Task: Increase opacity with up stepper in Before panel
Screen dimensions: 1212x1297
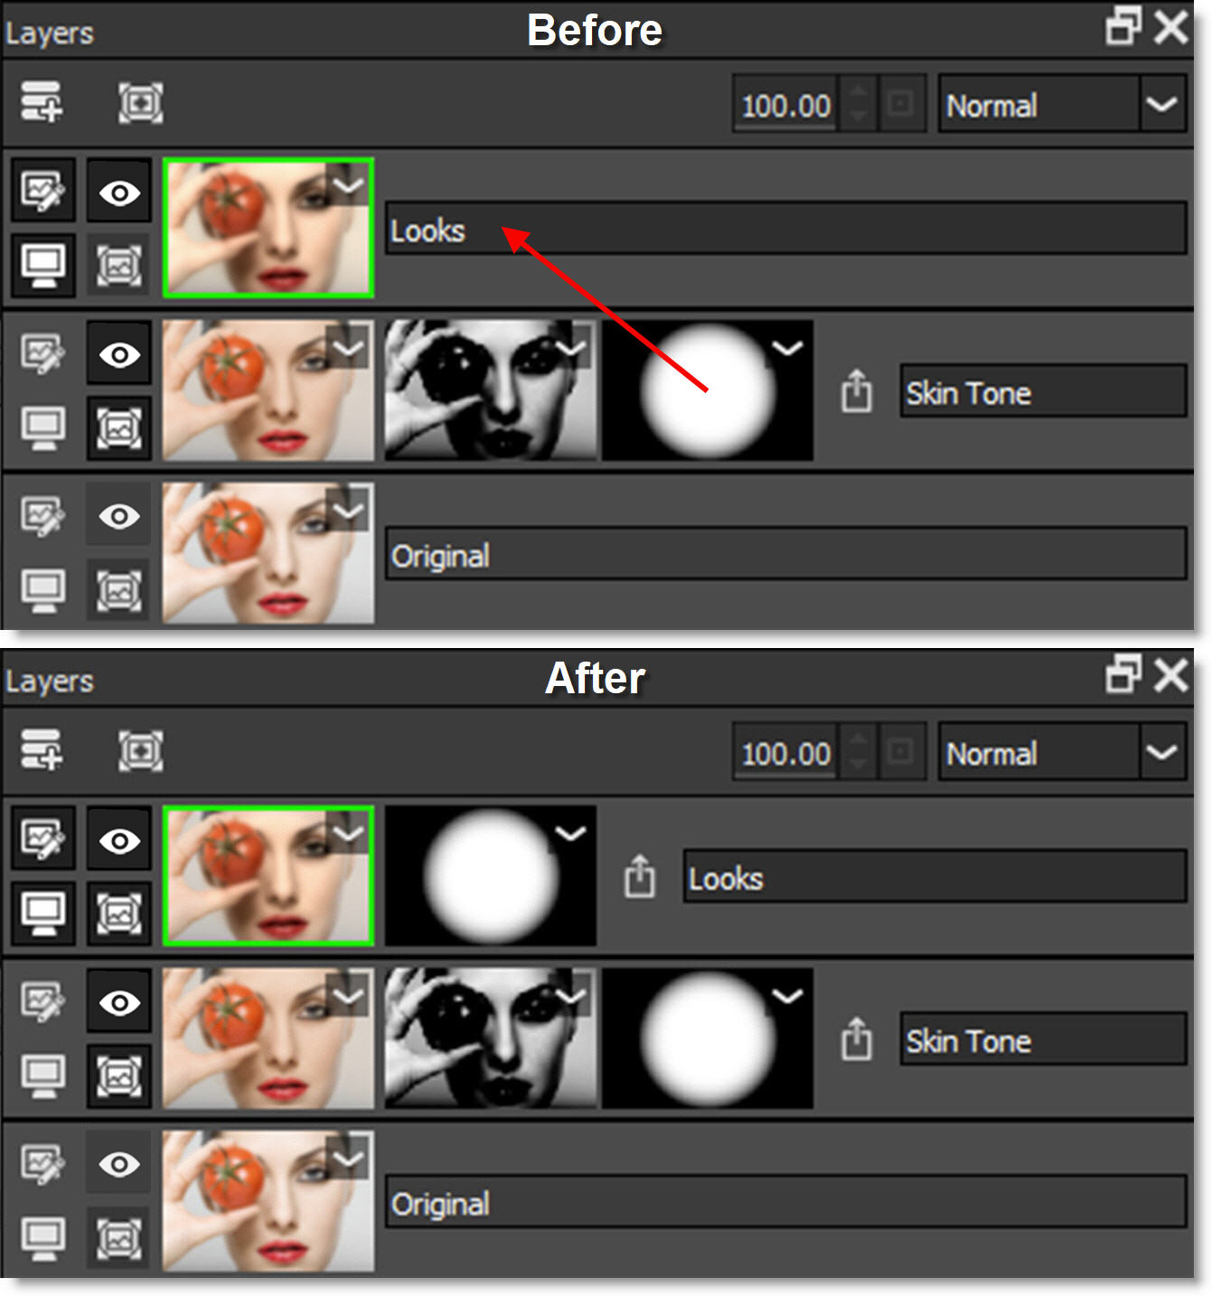Action: [858, 91]
